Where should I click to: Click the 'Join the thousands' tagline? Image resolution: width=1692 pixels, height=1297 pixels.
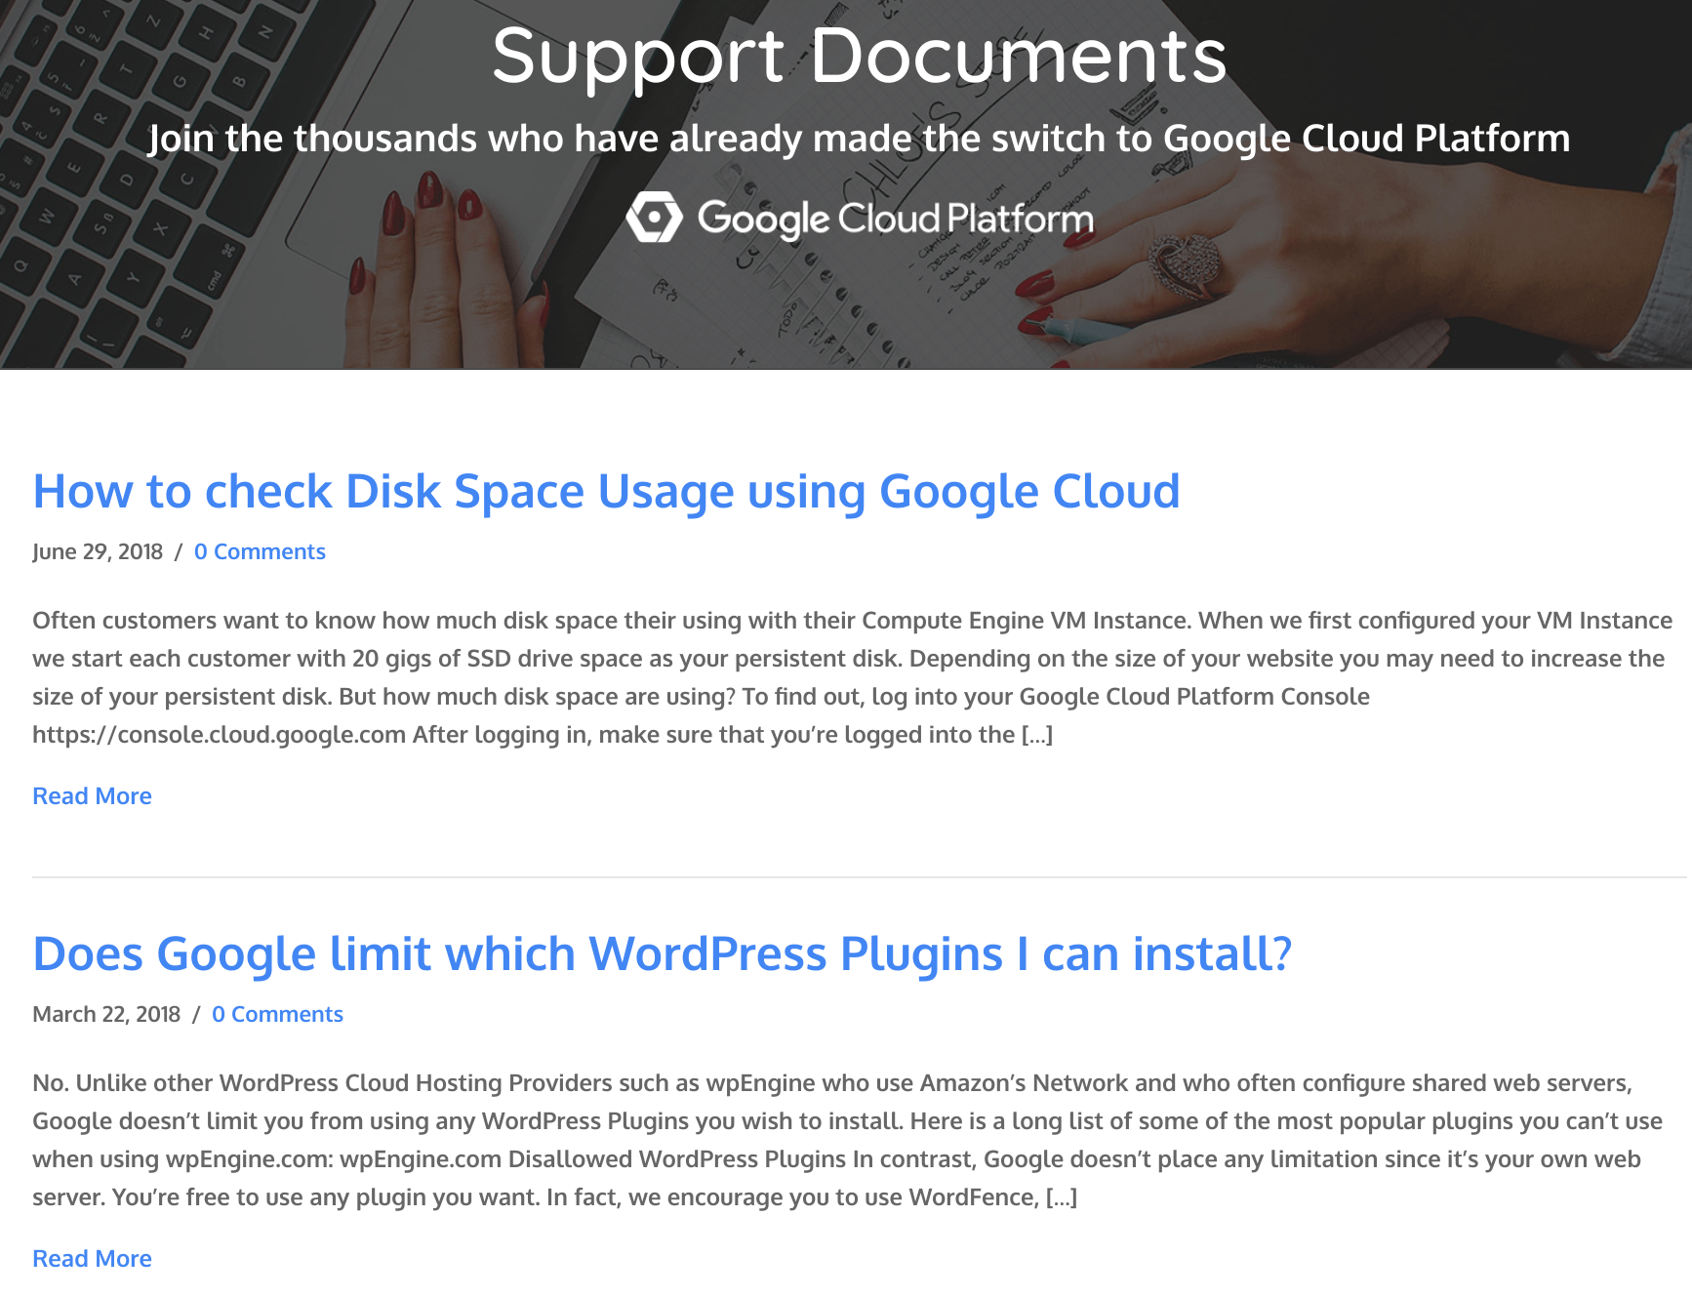click(859, 139)
